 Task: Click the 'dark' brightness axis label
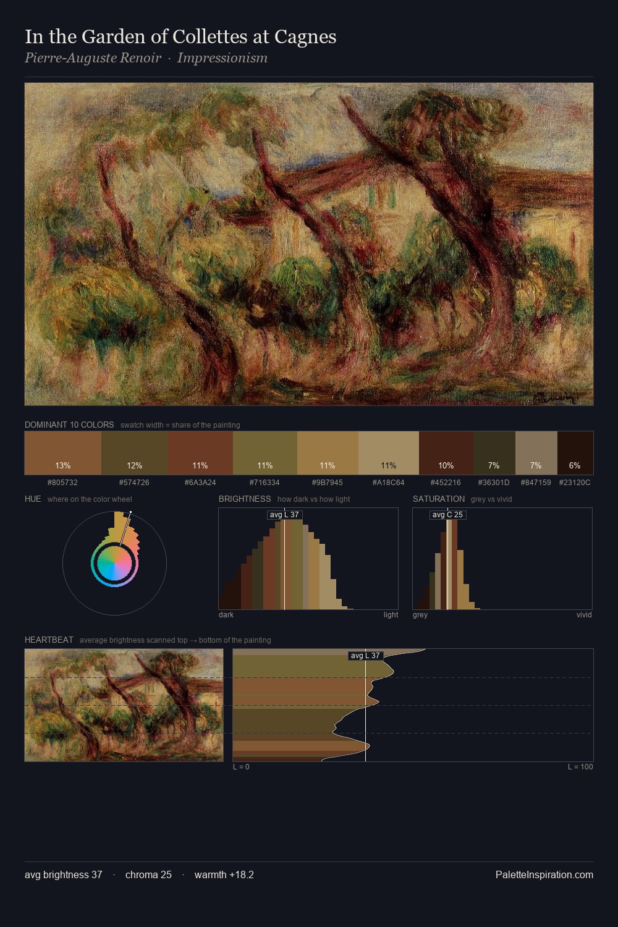(x=226, y=615)
